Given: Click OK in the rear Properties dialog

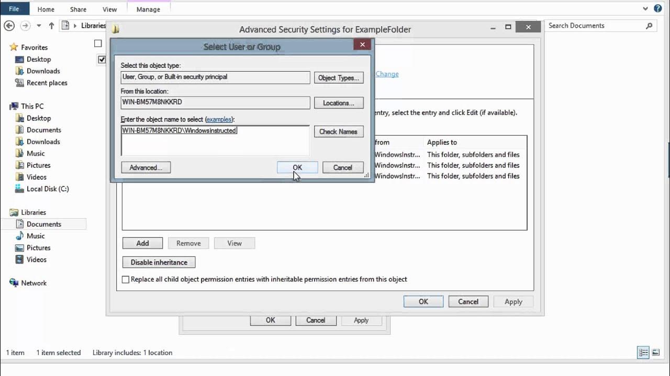Looking at the screenshot, I should [270, 321].
